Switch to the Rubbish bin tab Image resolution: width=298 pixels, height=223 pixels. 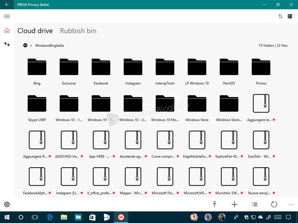tap(78, 31)
